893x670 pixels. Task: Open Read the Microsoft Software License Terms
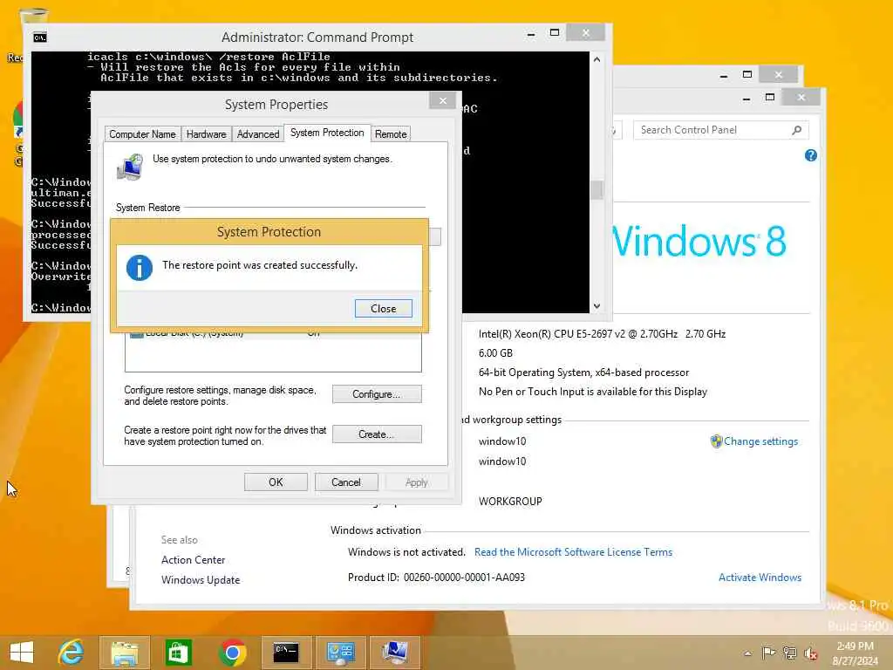click(x=574, y=552)
